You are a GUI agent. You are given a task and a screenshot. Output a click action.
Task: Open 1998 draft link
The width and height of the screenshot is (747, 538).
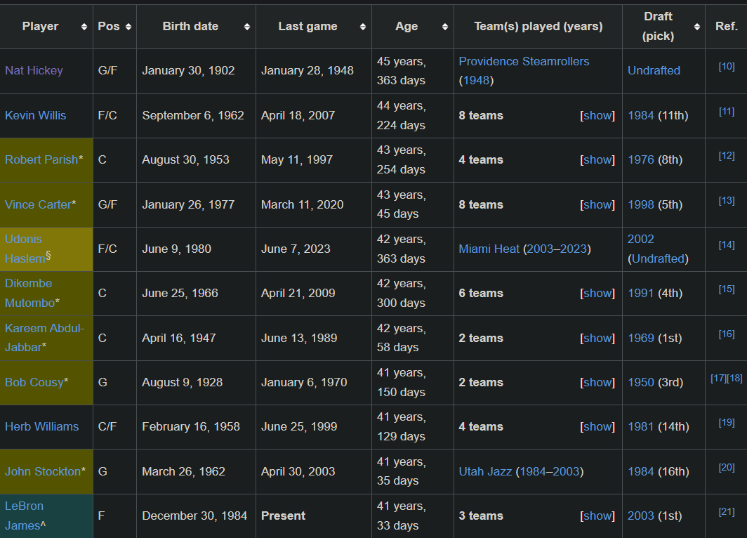(641, 204)
